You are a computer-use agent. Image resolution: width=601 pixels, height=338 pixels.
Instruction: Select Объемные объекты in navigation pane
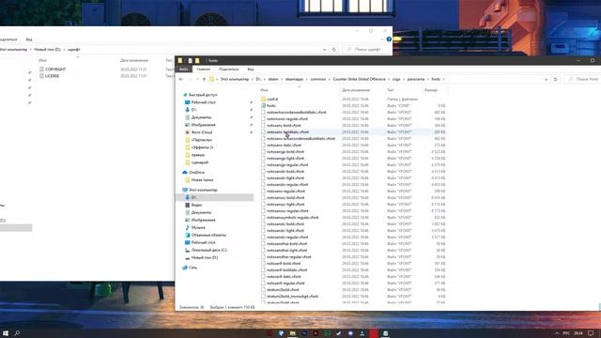tap(208, 235)
